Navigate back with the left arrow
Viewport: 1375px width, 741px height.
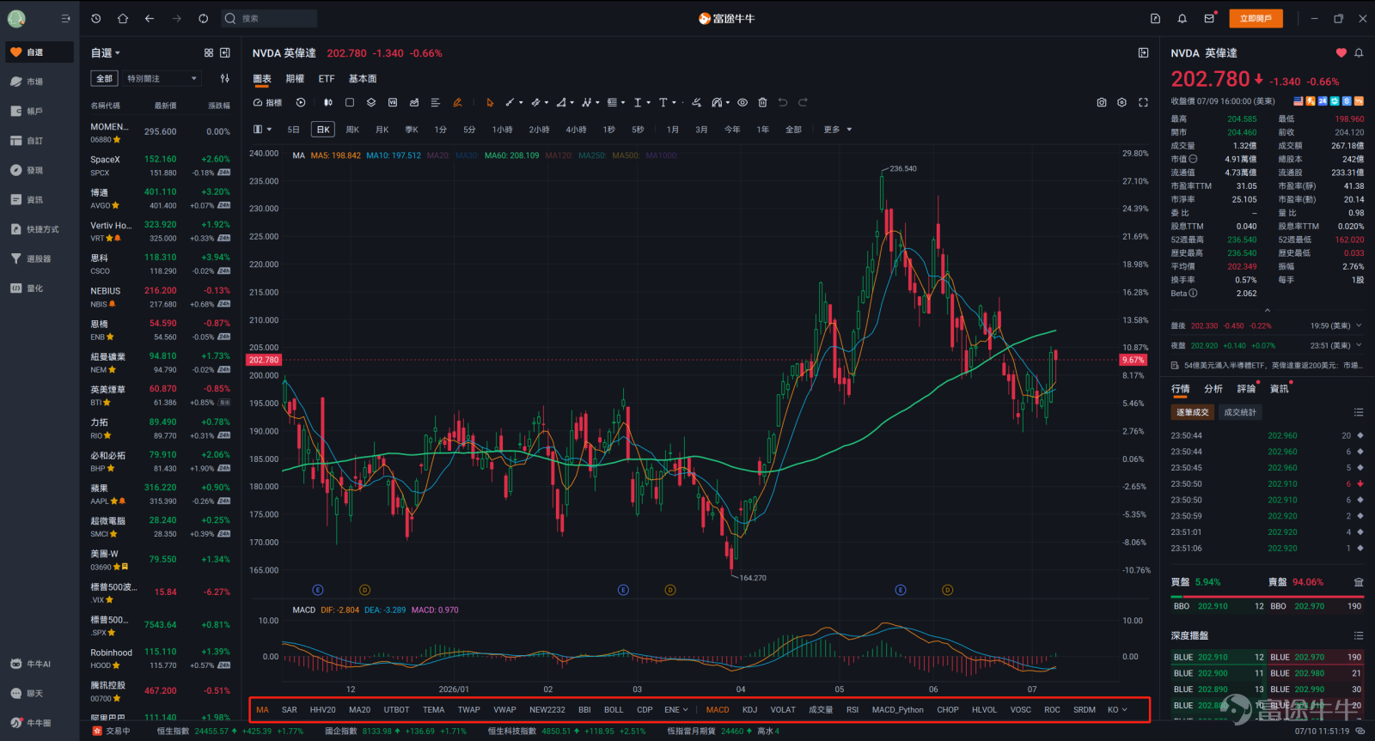pos(150,18)
